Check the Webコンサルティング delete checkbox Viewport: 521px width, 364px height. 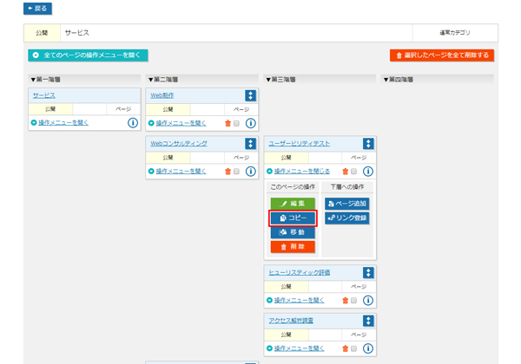pos(236,172)
